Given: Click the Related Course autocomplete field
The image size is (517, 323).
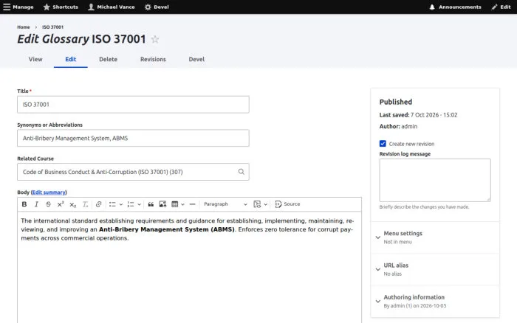Looking at the screenshot, I should [x=133, y=172].
